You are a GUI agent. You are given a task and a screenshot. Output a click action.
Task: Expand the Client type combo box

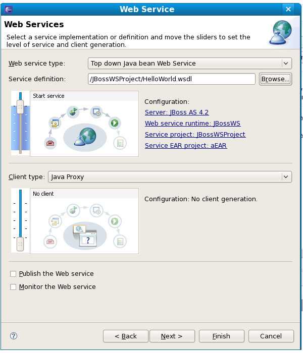(x=170, y=177)
